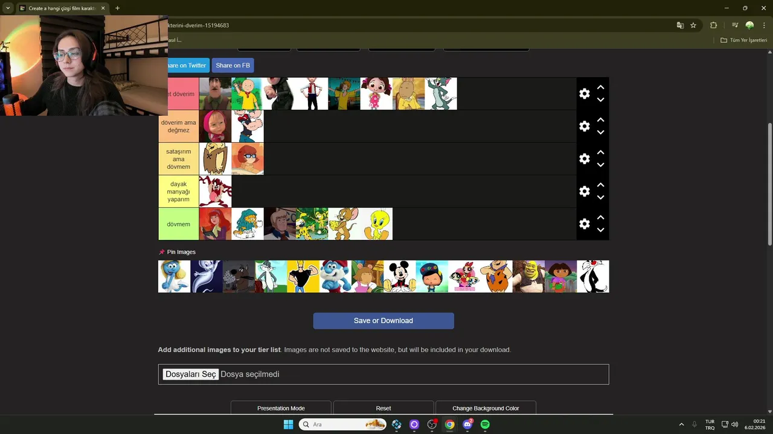Select the Sylvester cat image
The width and height of the screenshot is (773, 434).
[593, 277]
